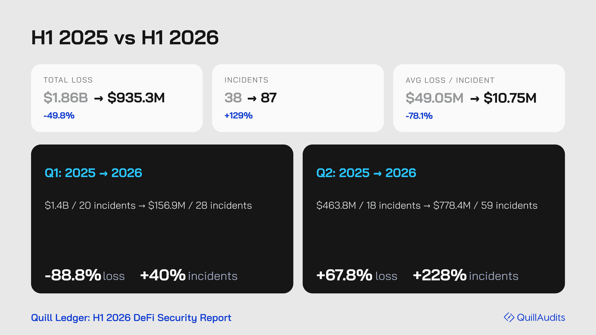This screenshot has height=335, width=596.
Task: Select the $10.75M average loss value
Action: 510,98
